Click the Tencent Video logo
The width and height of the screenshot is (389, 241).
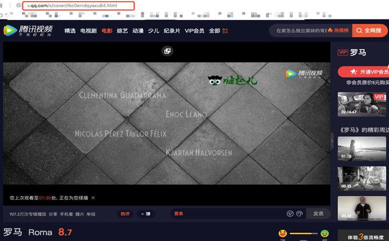click(x=28, y=31)
